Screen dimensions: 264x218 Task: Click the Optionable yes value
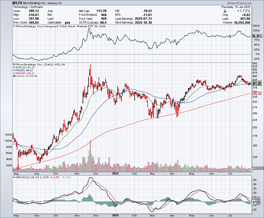(67, 23)
